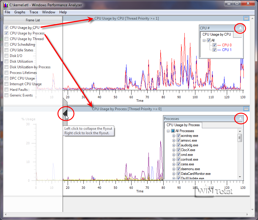Click the process list scrollbar thumb
Screen dimensions: 258x220
[x=240, y=138]
